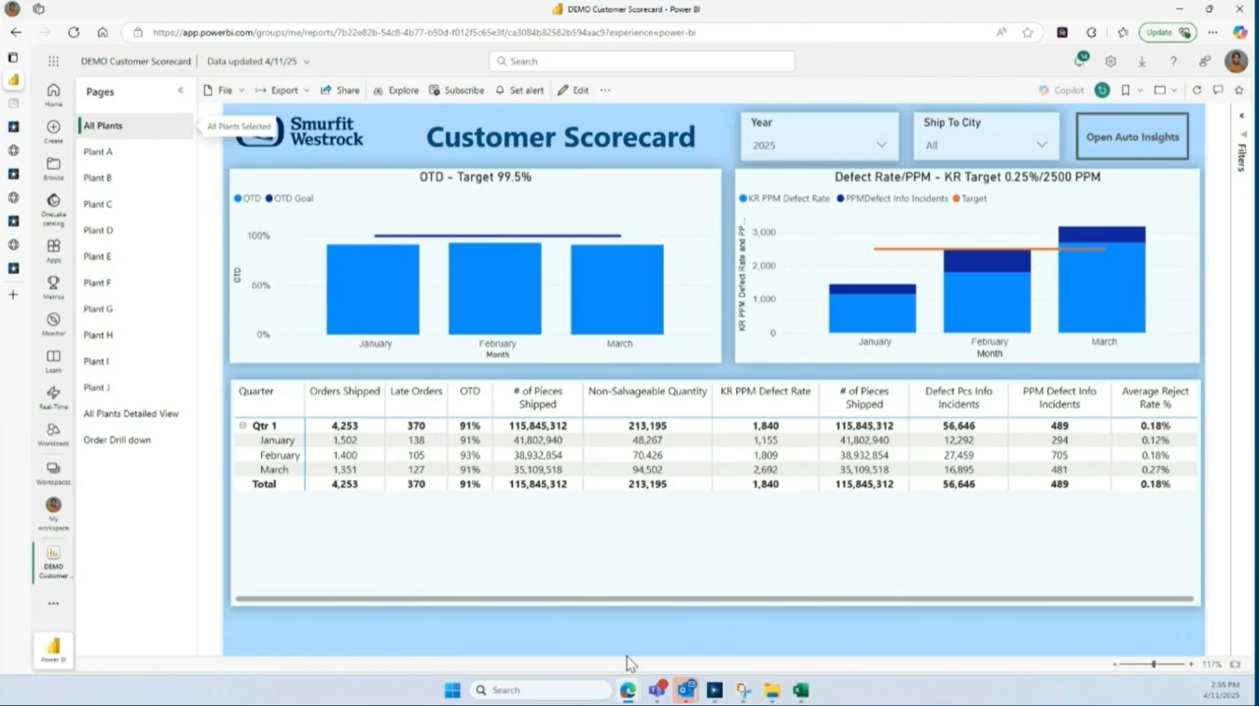Open Power BI settings gear
1259x706 pixels.
coord(1111,62)
